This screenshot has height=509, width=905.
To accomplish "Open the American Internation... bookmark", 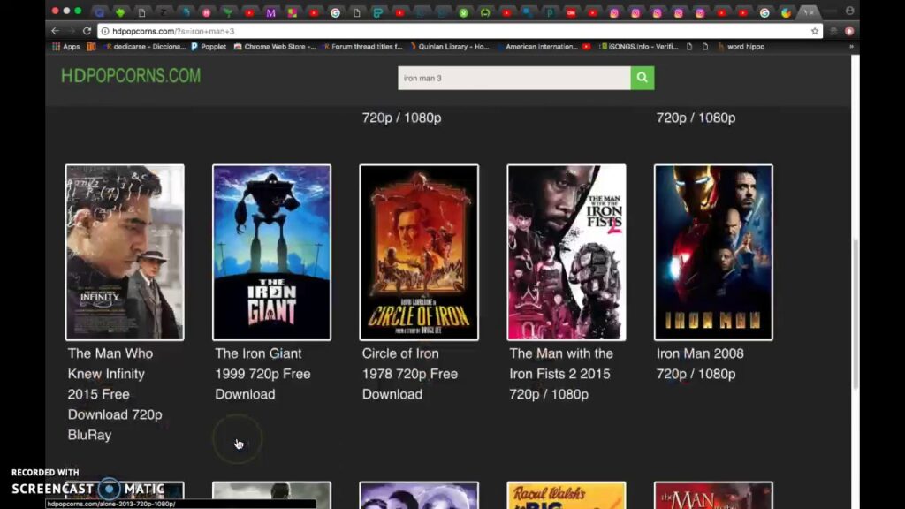I will click(537, 47).
